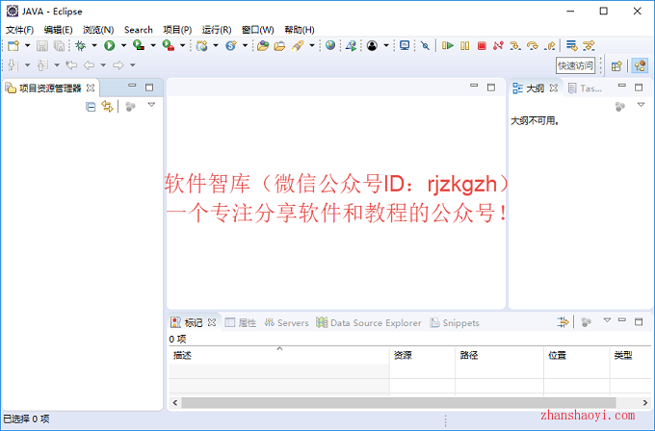Open the Back history dropdown arrow
655x431 pixels.
coord(103,65)
